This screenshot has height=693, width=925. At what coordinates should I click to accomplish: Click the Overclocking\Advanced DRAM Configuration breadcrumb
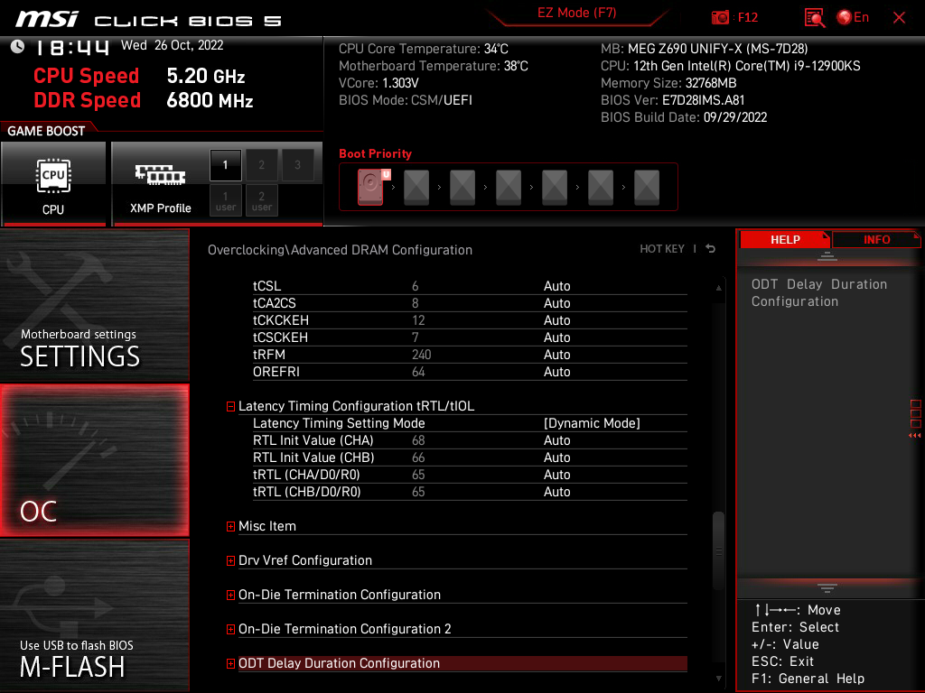tap(340, 250)
